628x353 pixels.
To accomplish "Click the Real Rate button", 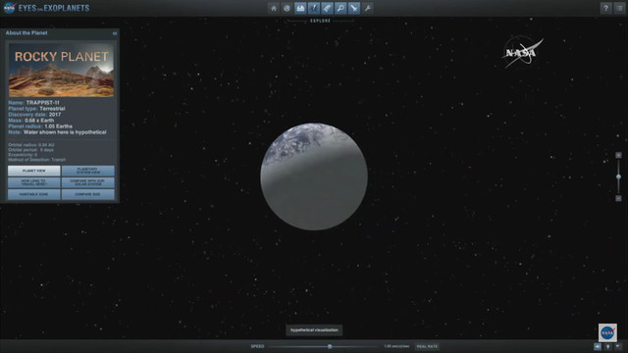I will click(428, 346).
